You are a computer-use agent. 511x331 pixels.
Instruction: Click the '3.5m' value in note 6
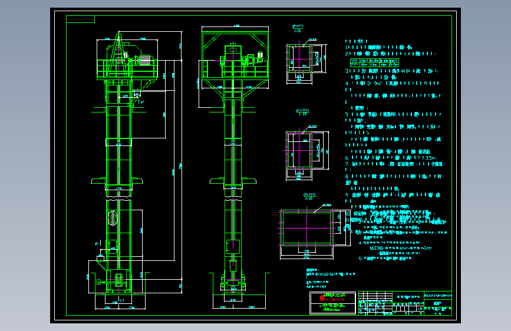tap(431, 158)
